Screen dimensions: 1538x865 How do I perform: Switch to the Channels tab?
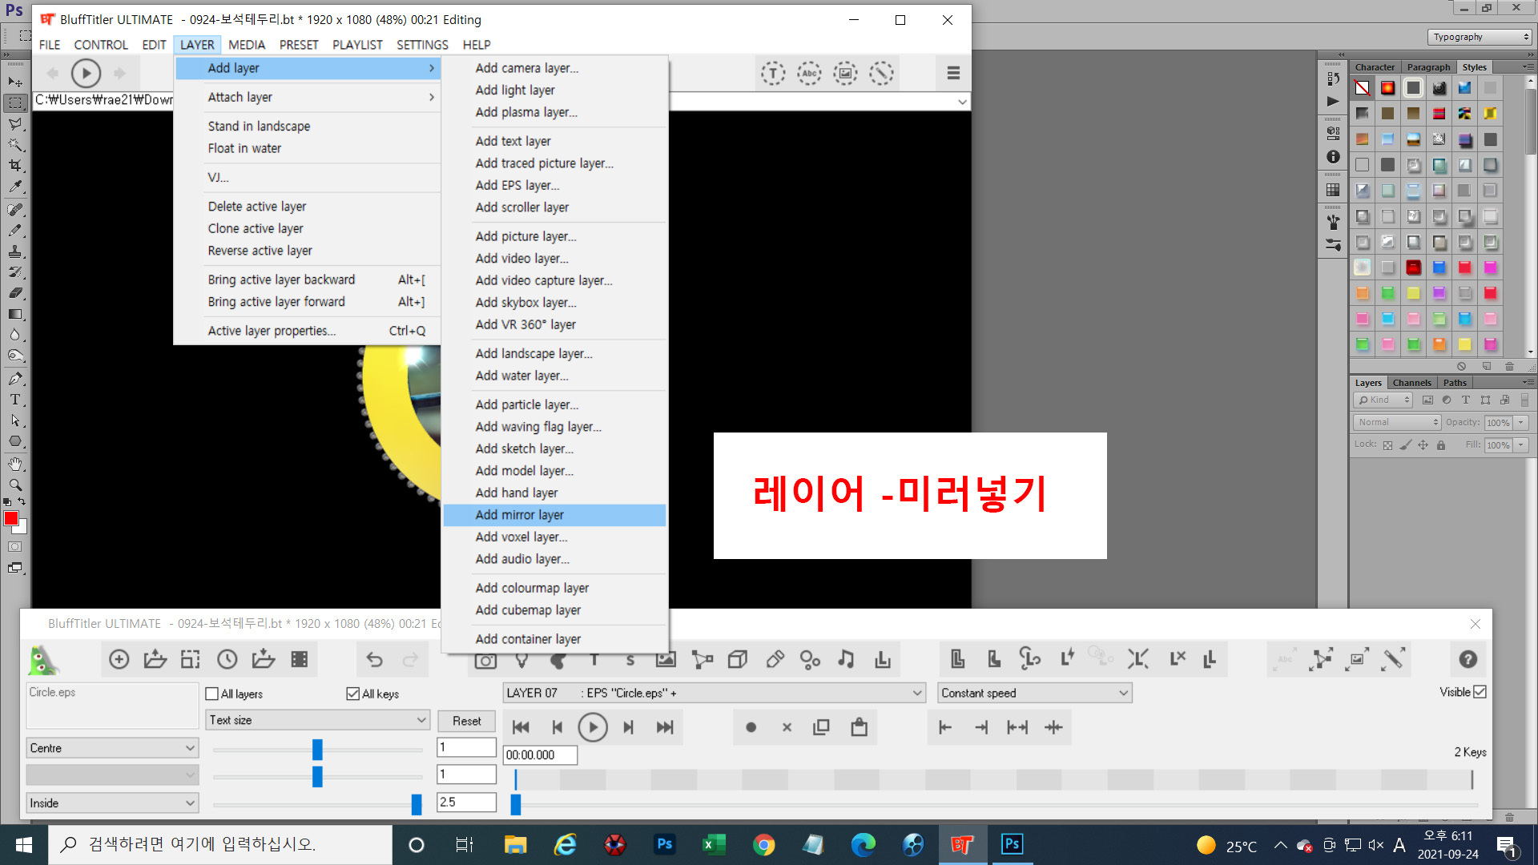pyautogui.click(x=1411, y=383)
